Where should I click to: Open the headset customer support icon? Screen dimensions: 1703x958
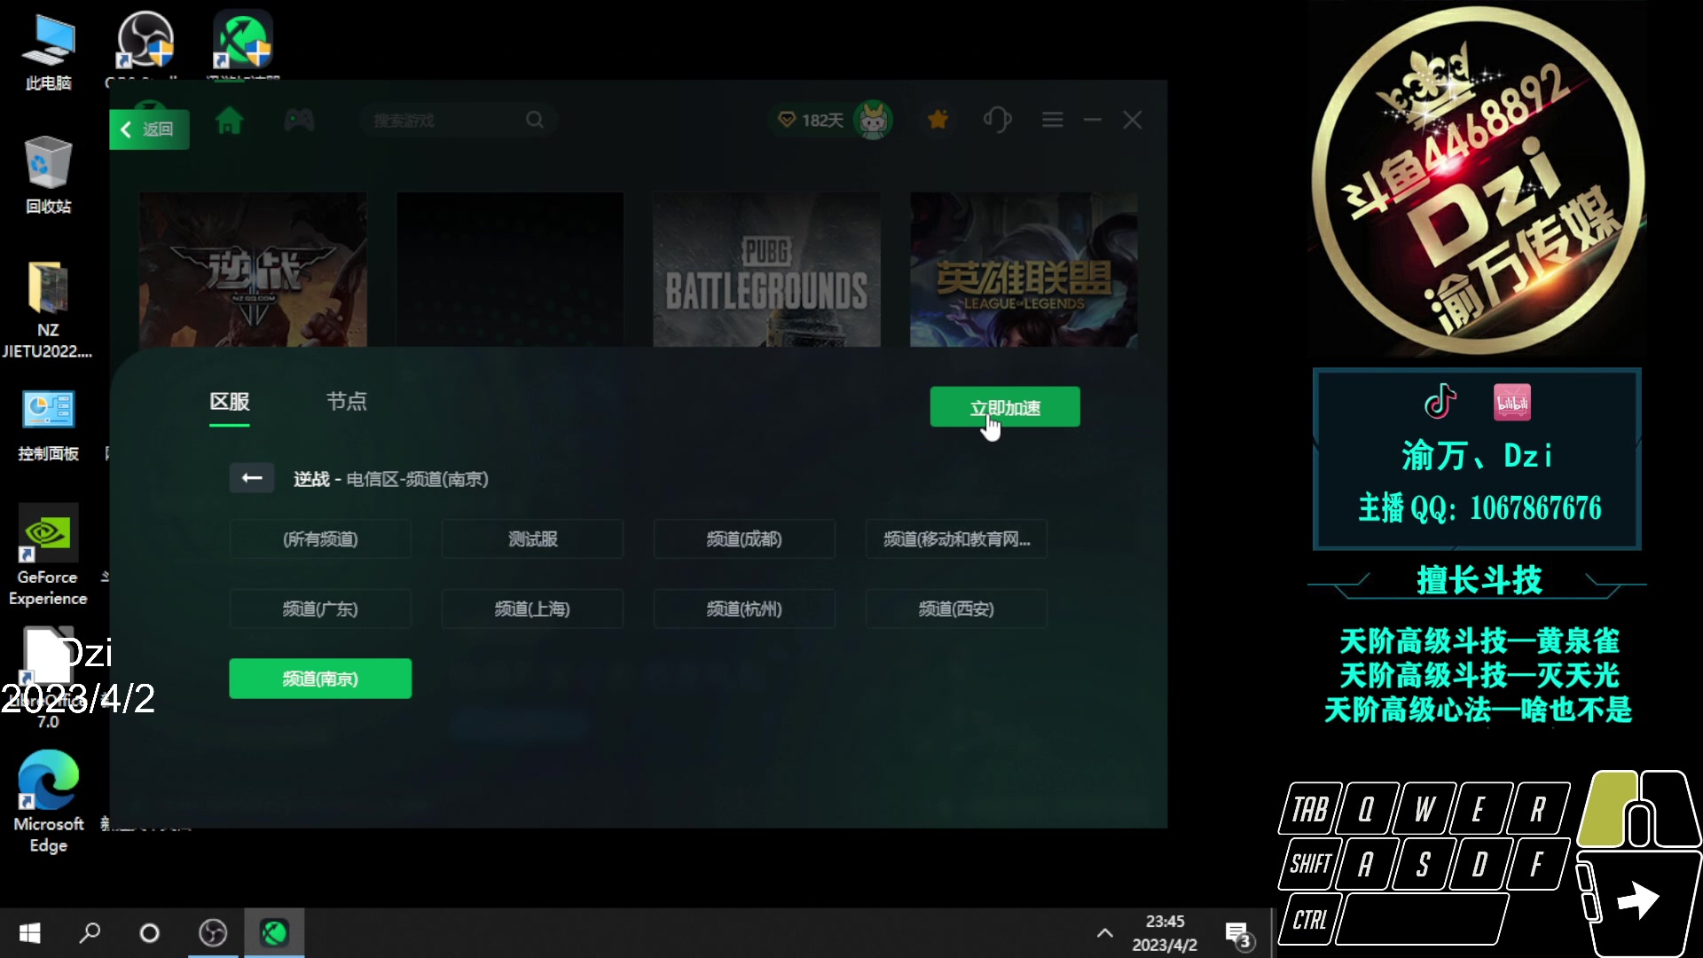pos(998,120)
